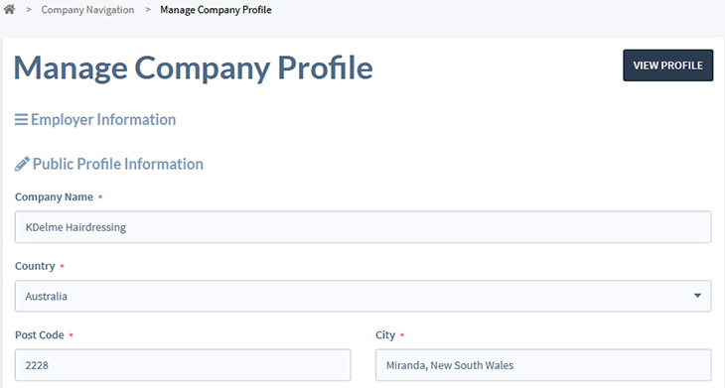The height and width of the screenshot is (388, 725).
Task: Click breadcrumb separator before Manage Company Profile
Action: [x=148, y=10]
